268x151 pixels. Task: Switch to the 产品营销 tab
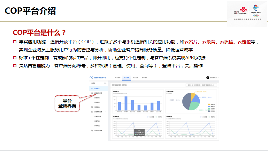(x=118, y=77)
